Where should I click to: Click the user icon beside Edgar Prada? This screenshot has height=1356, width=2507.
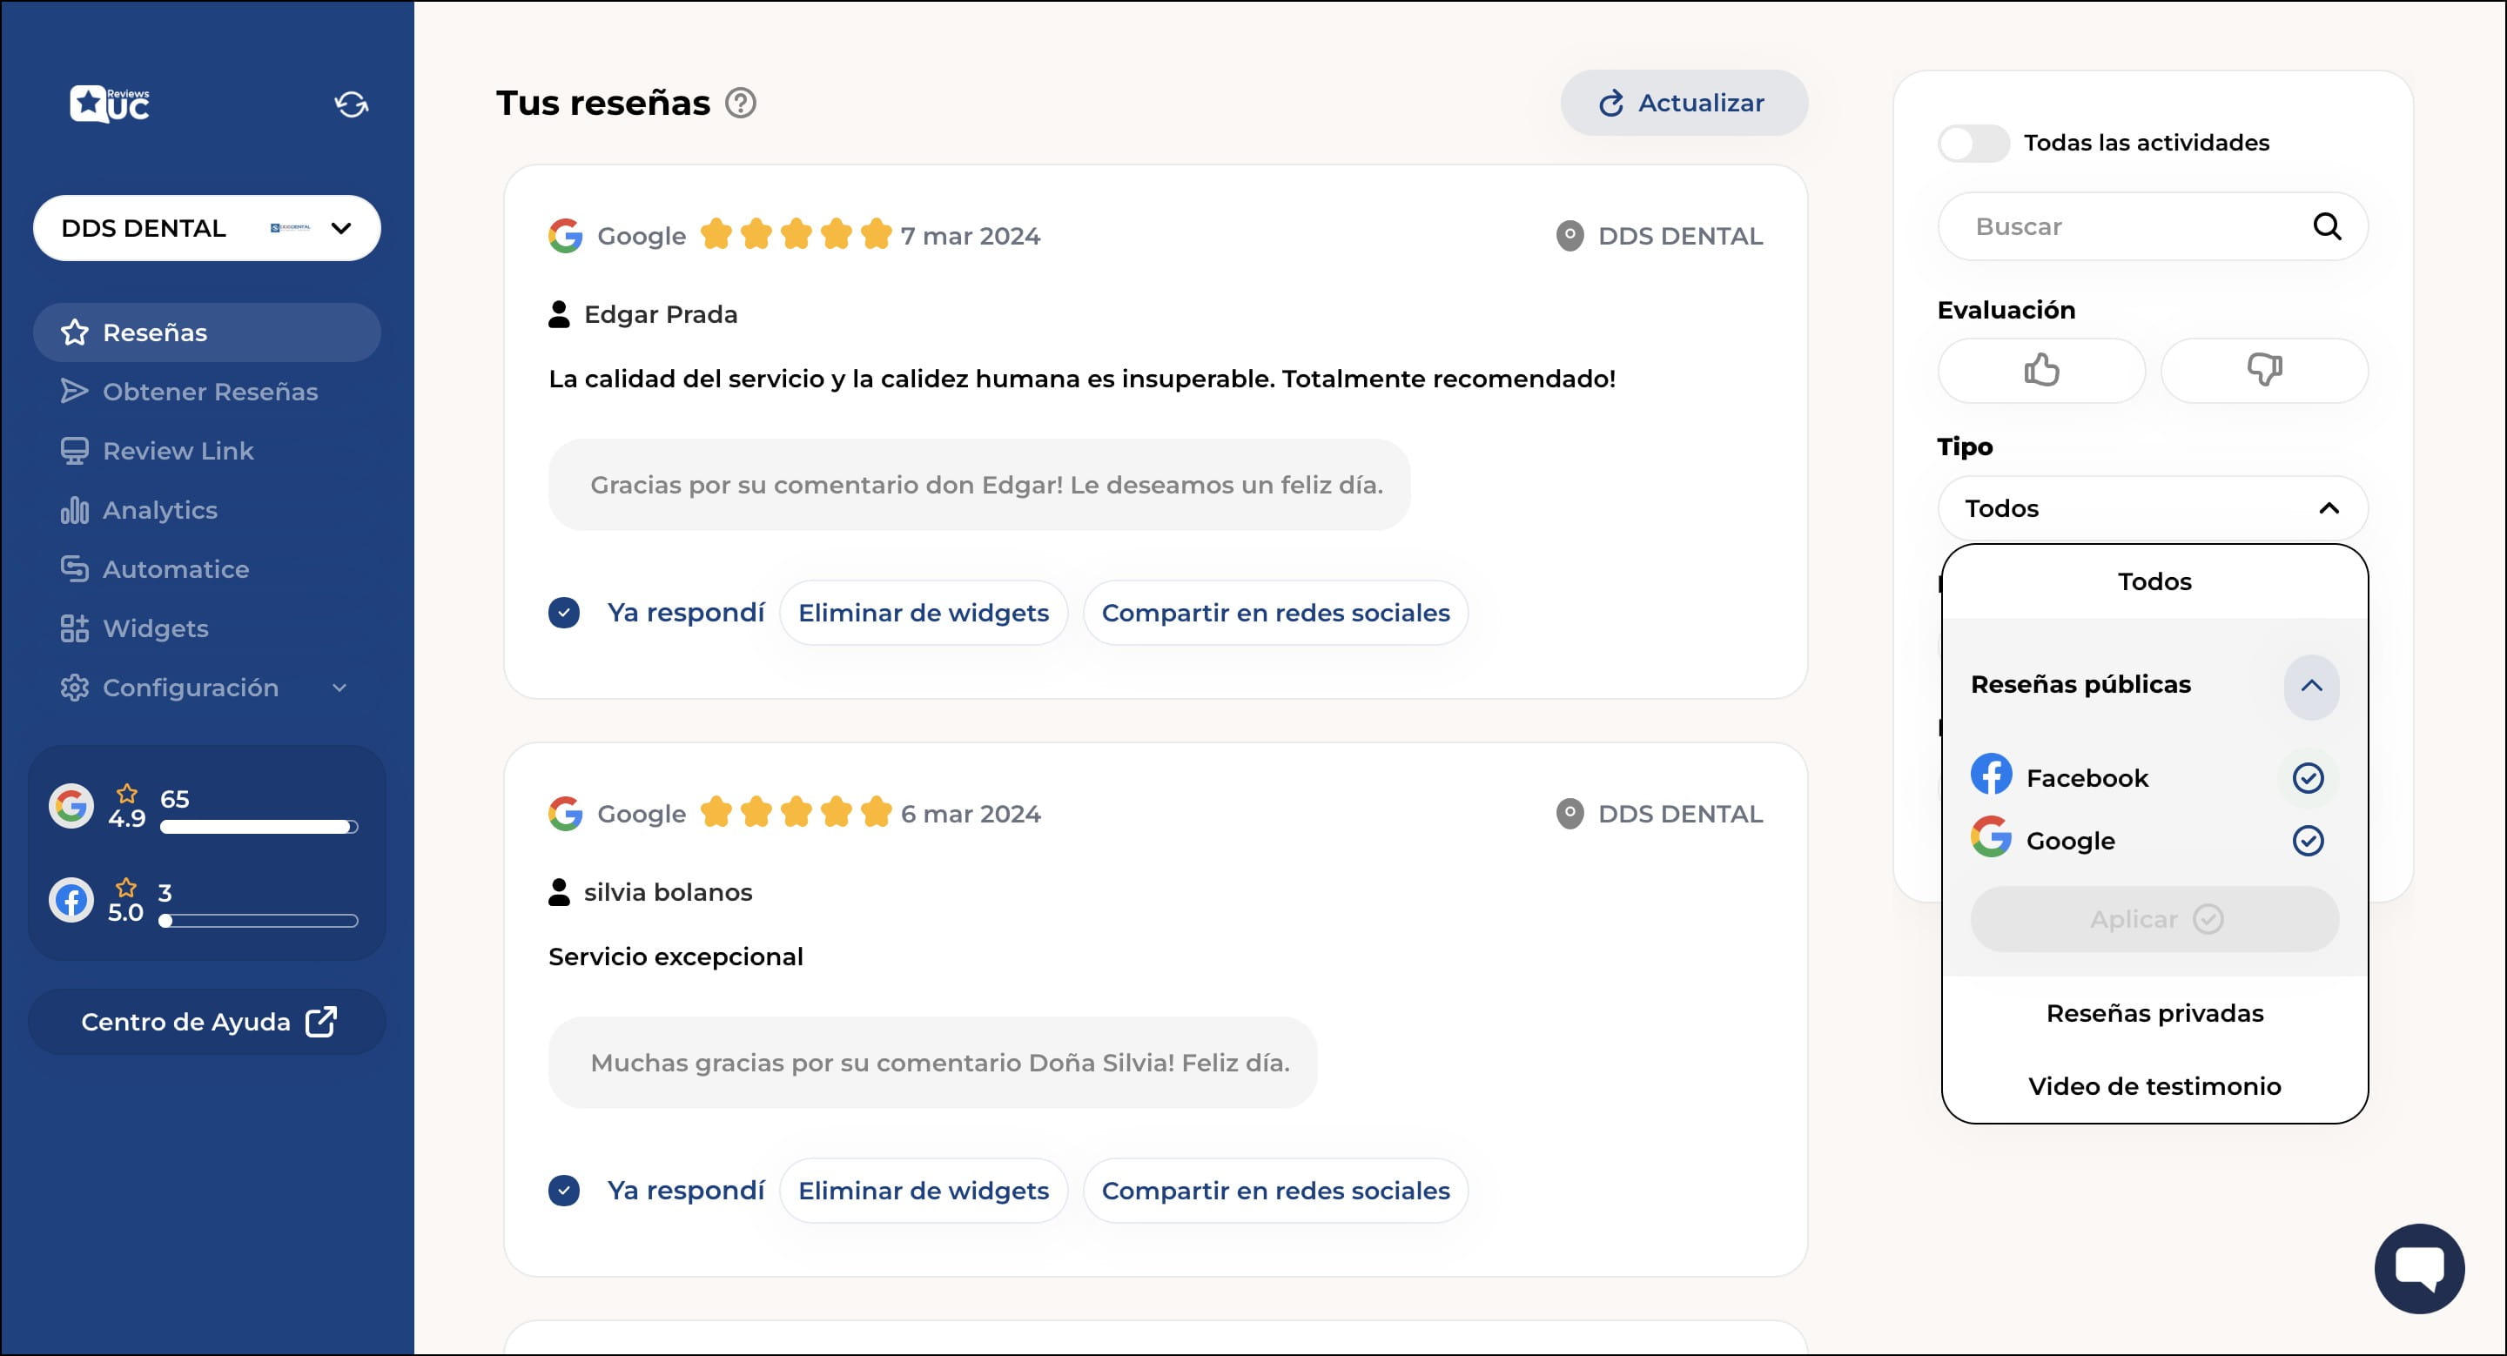(559, 314)
